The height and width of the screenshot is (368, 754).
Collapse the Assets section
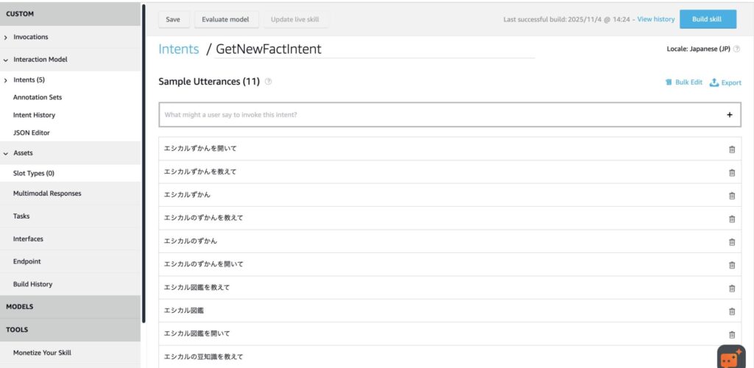click(7, 153)
